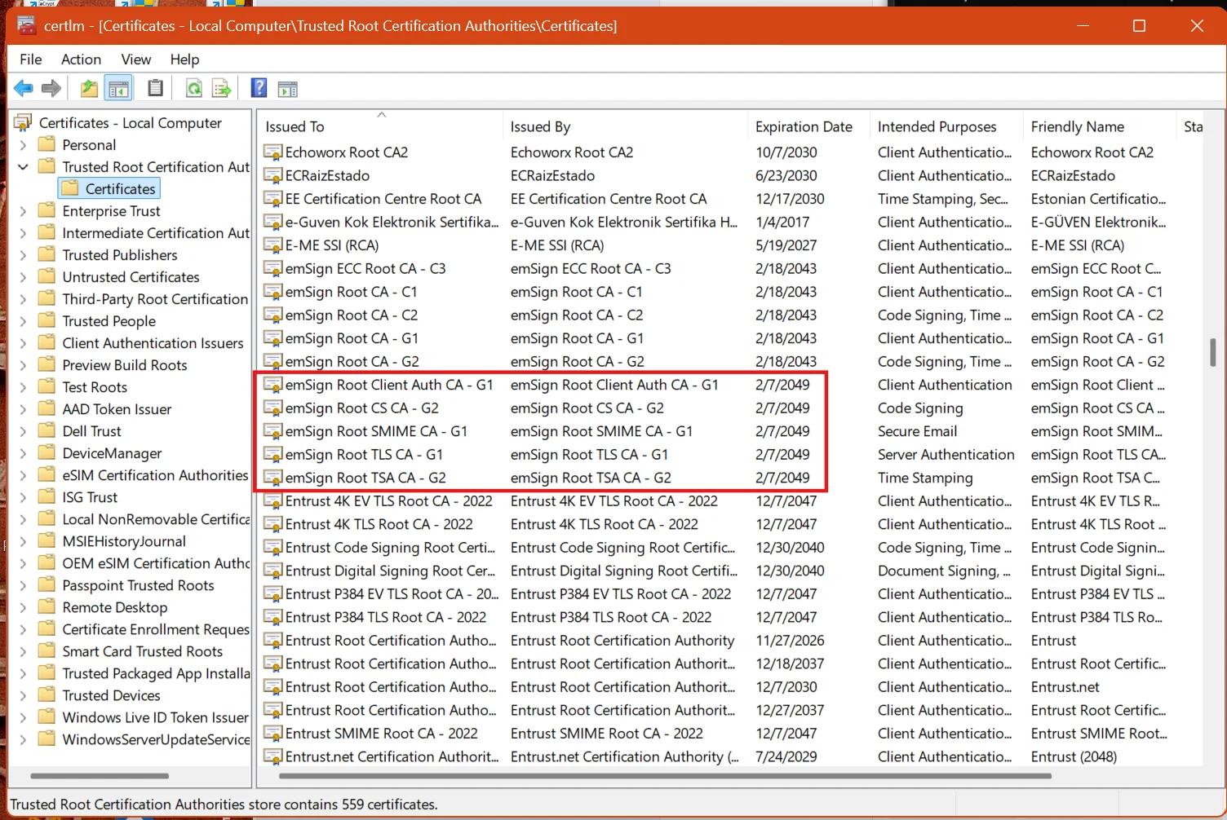Click the folder icon beside Trusted Publishers
This screenshot has width=1227, height=820.
click(47, 255)
